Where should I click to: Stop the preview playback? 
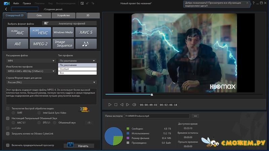(116, 105)
